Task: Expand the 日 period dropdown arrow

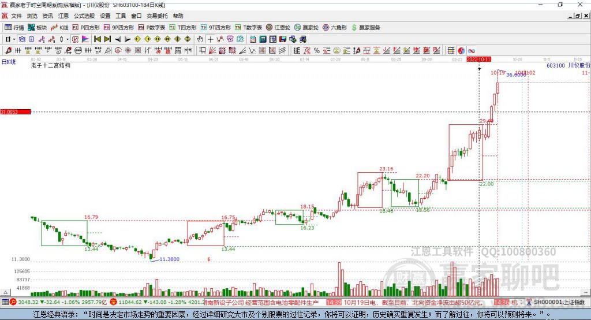Action: [14, 39]
